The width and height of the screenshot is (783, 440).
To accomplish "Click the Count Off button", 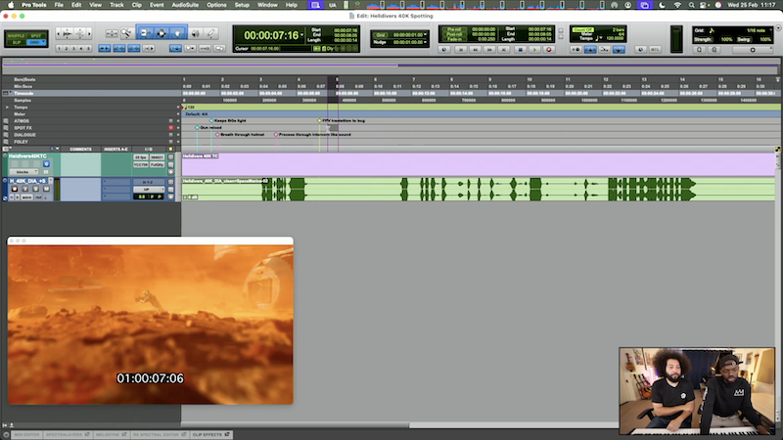I will pos(583,31).
